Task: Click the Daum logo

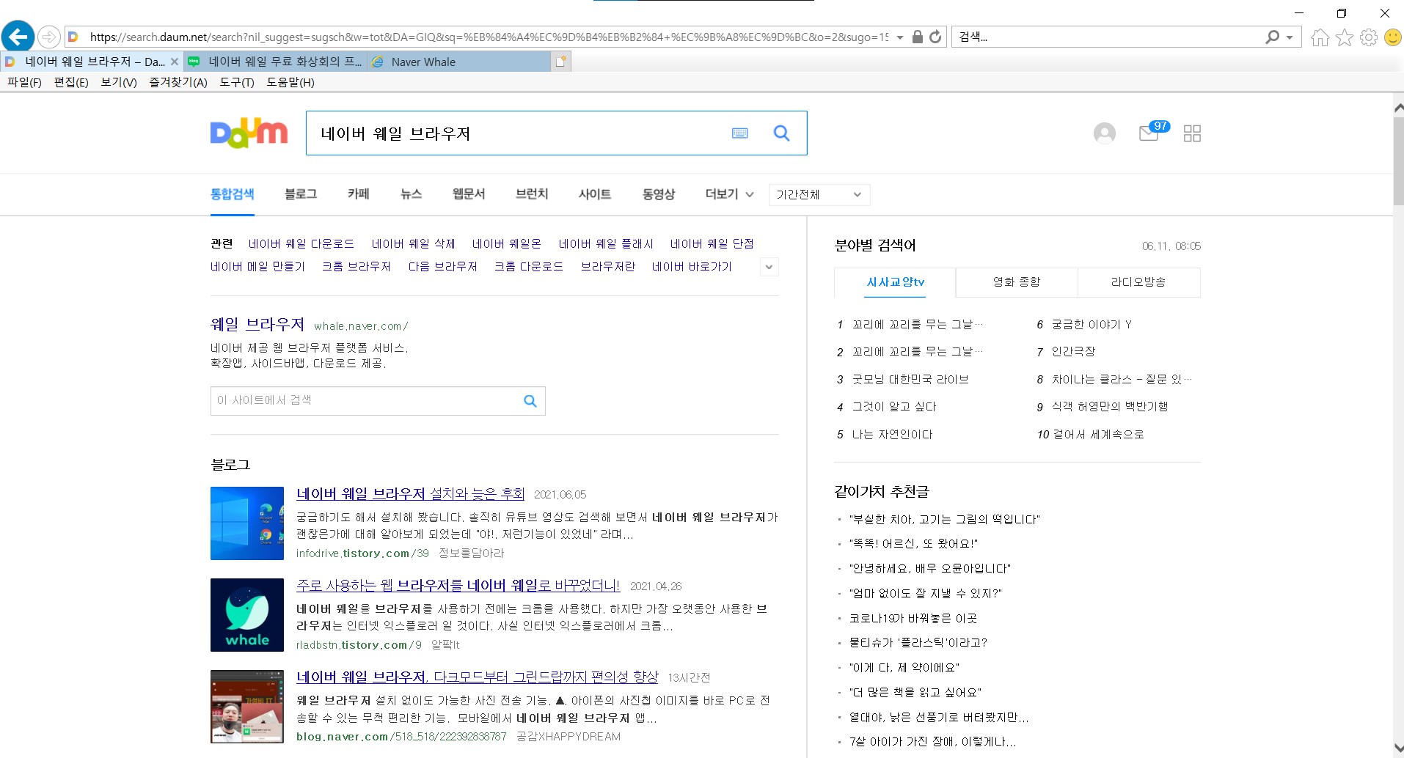Action: pyautogui.click(x=249, y=133)
